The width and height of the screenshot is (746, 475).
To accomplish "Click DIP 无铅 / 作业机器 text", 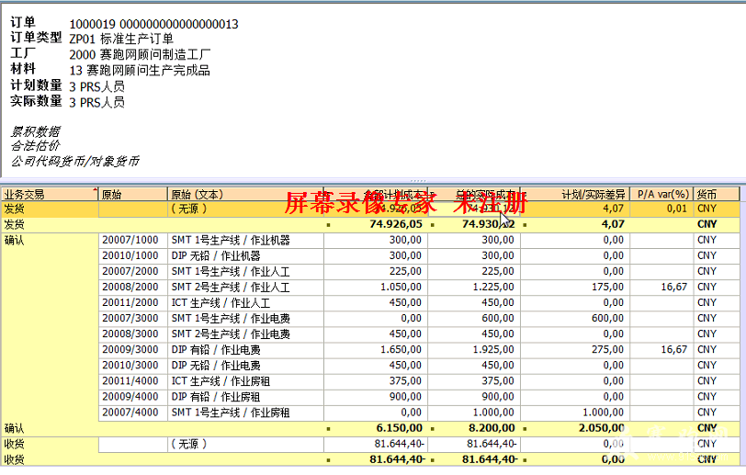I will (x=216, y=255).
